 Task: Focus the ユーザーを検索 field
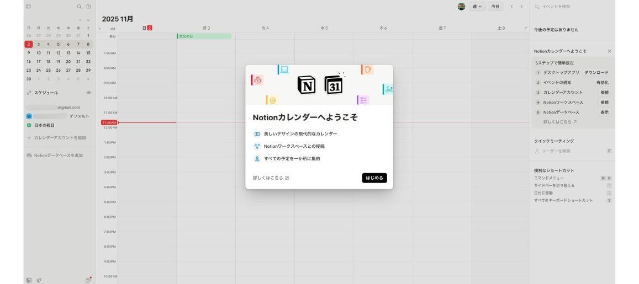point(572,151)
